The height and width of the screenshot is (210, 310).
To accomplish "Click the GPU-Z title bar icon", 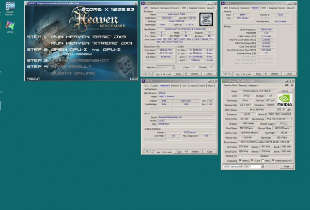I will (x=223, y=81).
